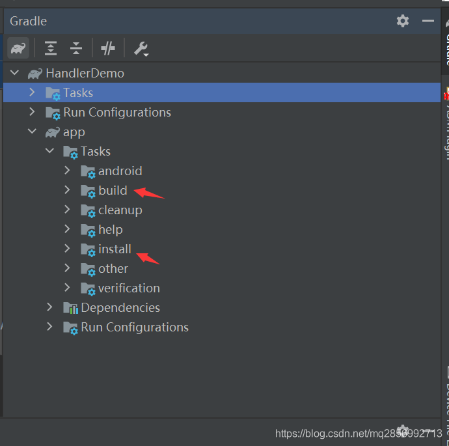Image resolution: width=449 pixels, height=446 pixels.
Task: Select top-level Run Configurations item
Action: click(116, 112)
